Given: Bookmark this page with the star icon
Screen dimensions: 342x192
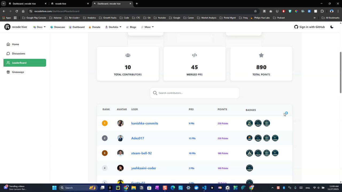Looking at the screenshot, I should (255, 11).
